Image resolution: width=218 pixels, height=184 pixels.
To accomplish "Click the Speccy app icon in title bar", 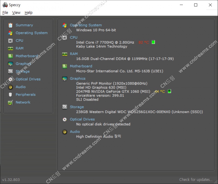I will [5, 5].
